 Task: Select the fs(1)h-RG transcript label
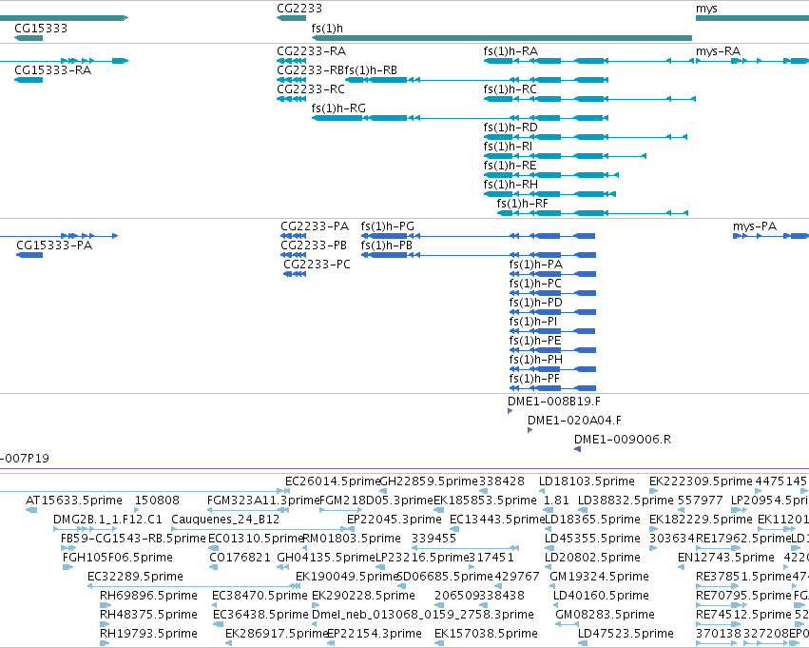pos(338,108)
